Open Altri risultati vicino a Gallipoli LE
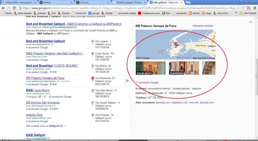 point(45,126)
